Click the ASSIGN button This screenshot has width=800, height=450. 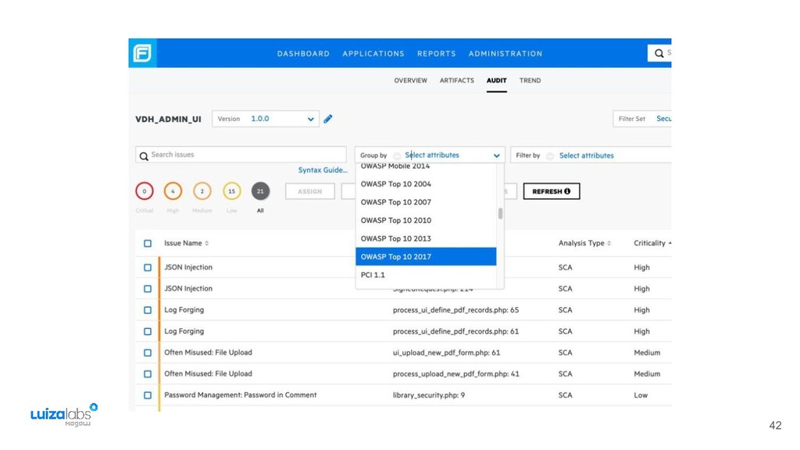click(309, 191)
